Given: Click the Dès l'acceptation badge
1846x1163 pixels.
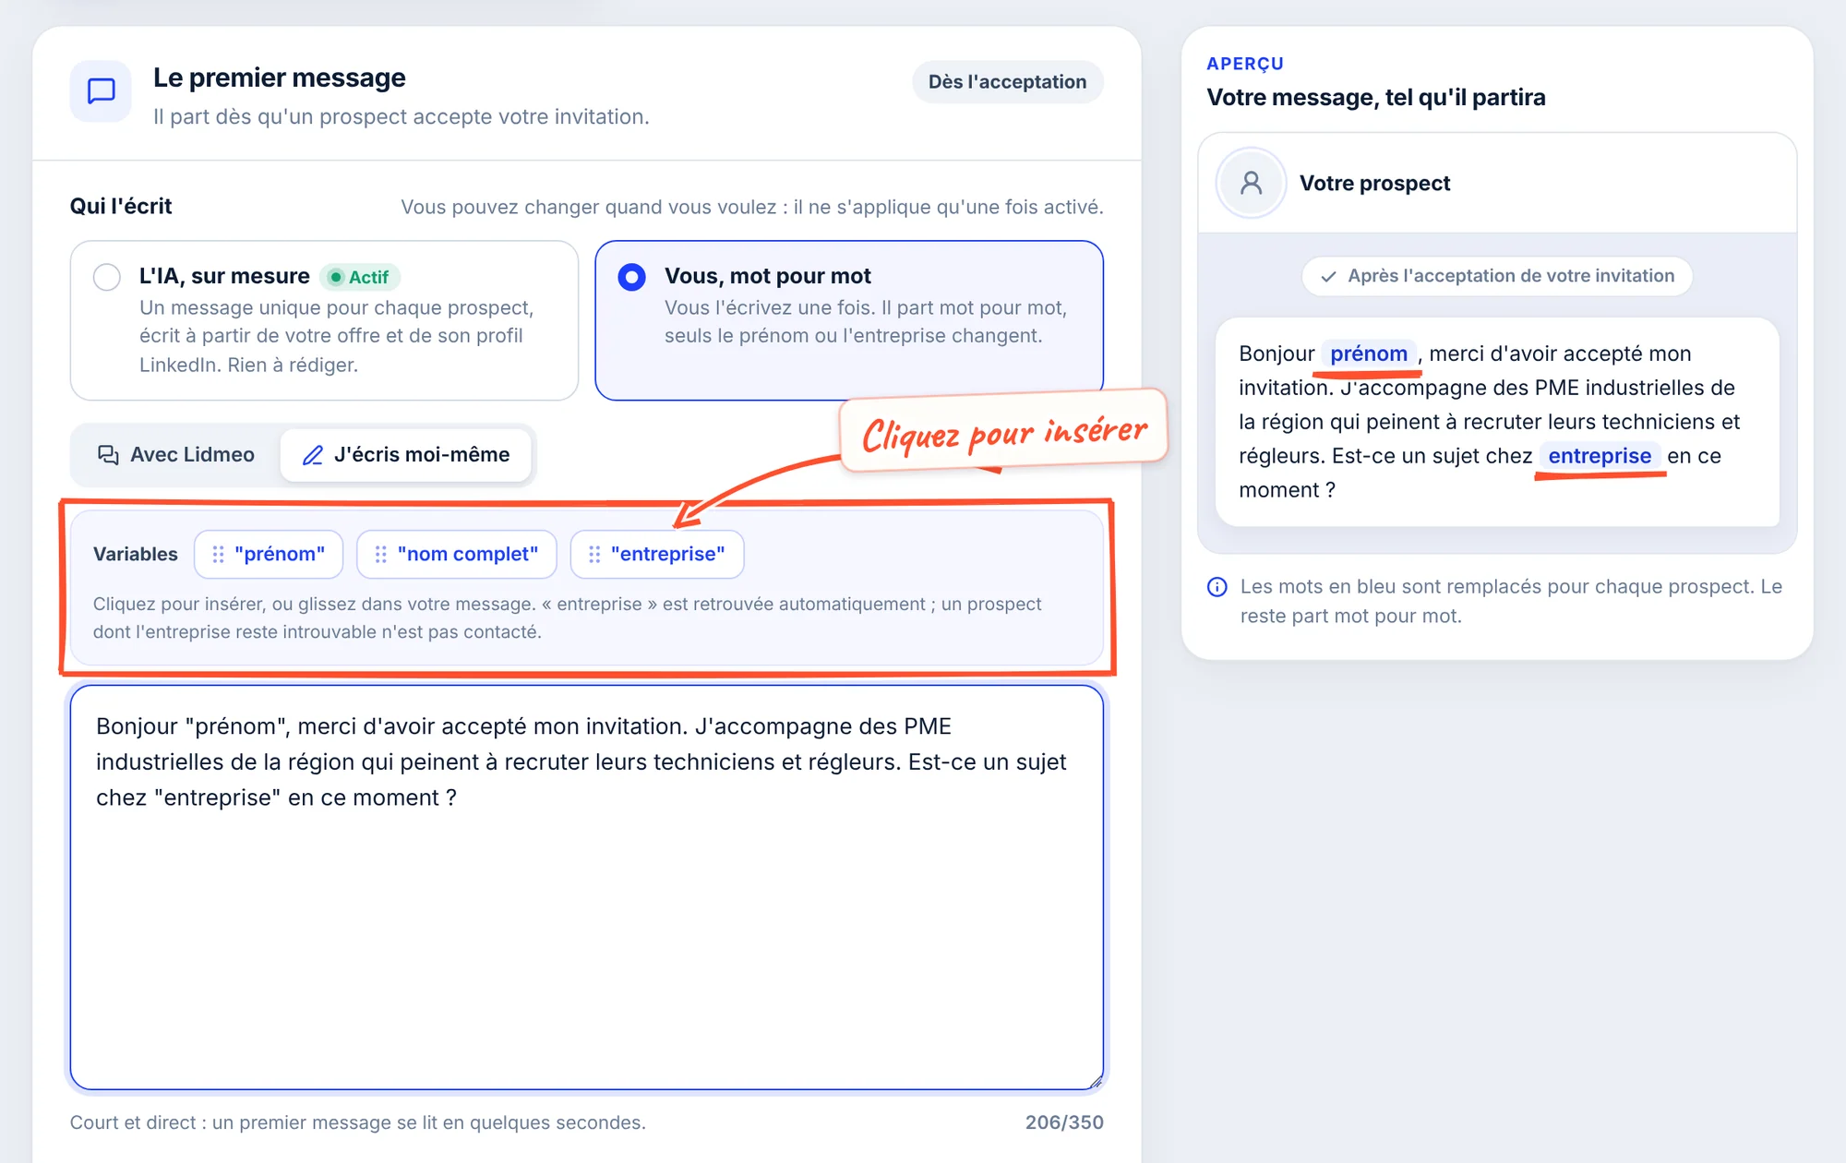Looking at the screenshot, I should click(x=1008, y=82).
